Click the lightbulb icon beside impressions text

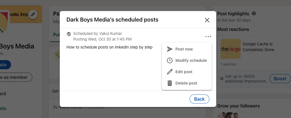tap(222, 78)
